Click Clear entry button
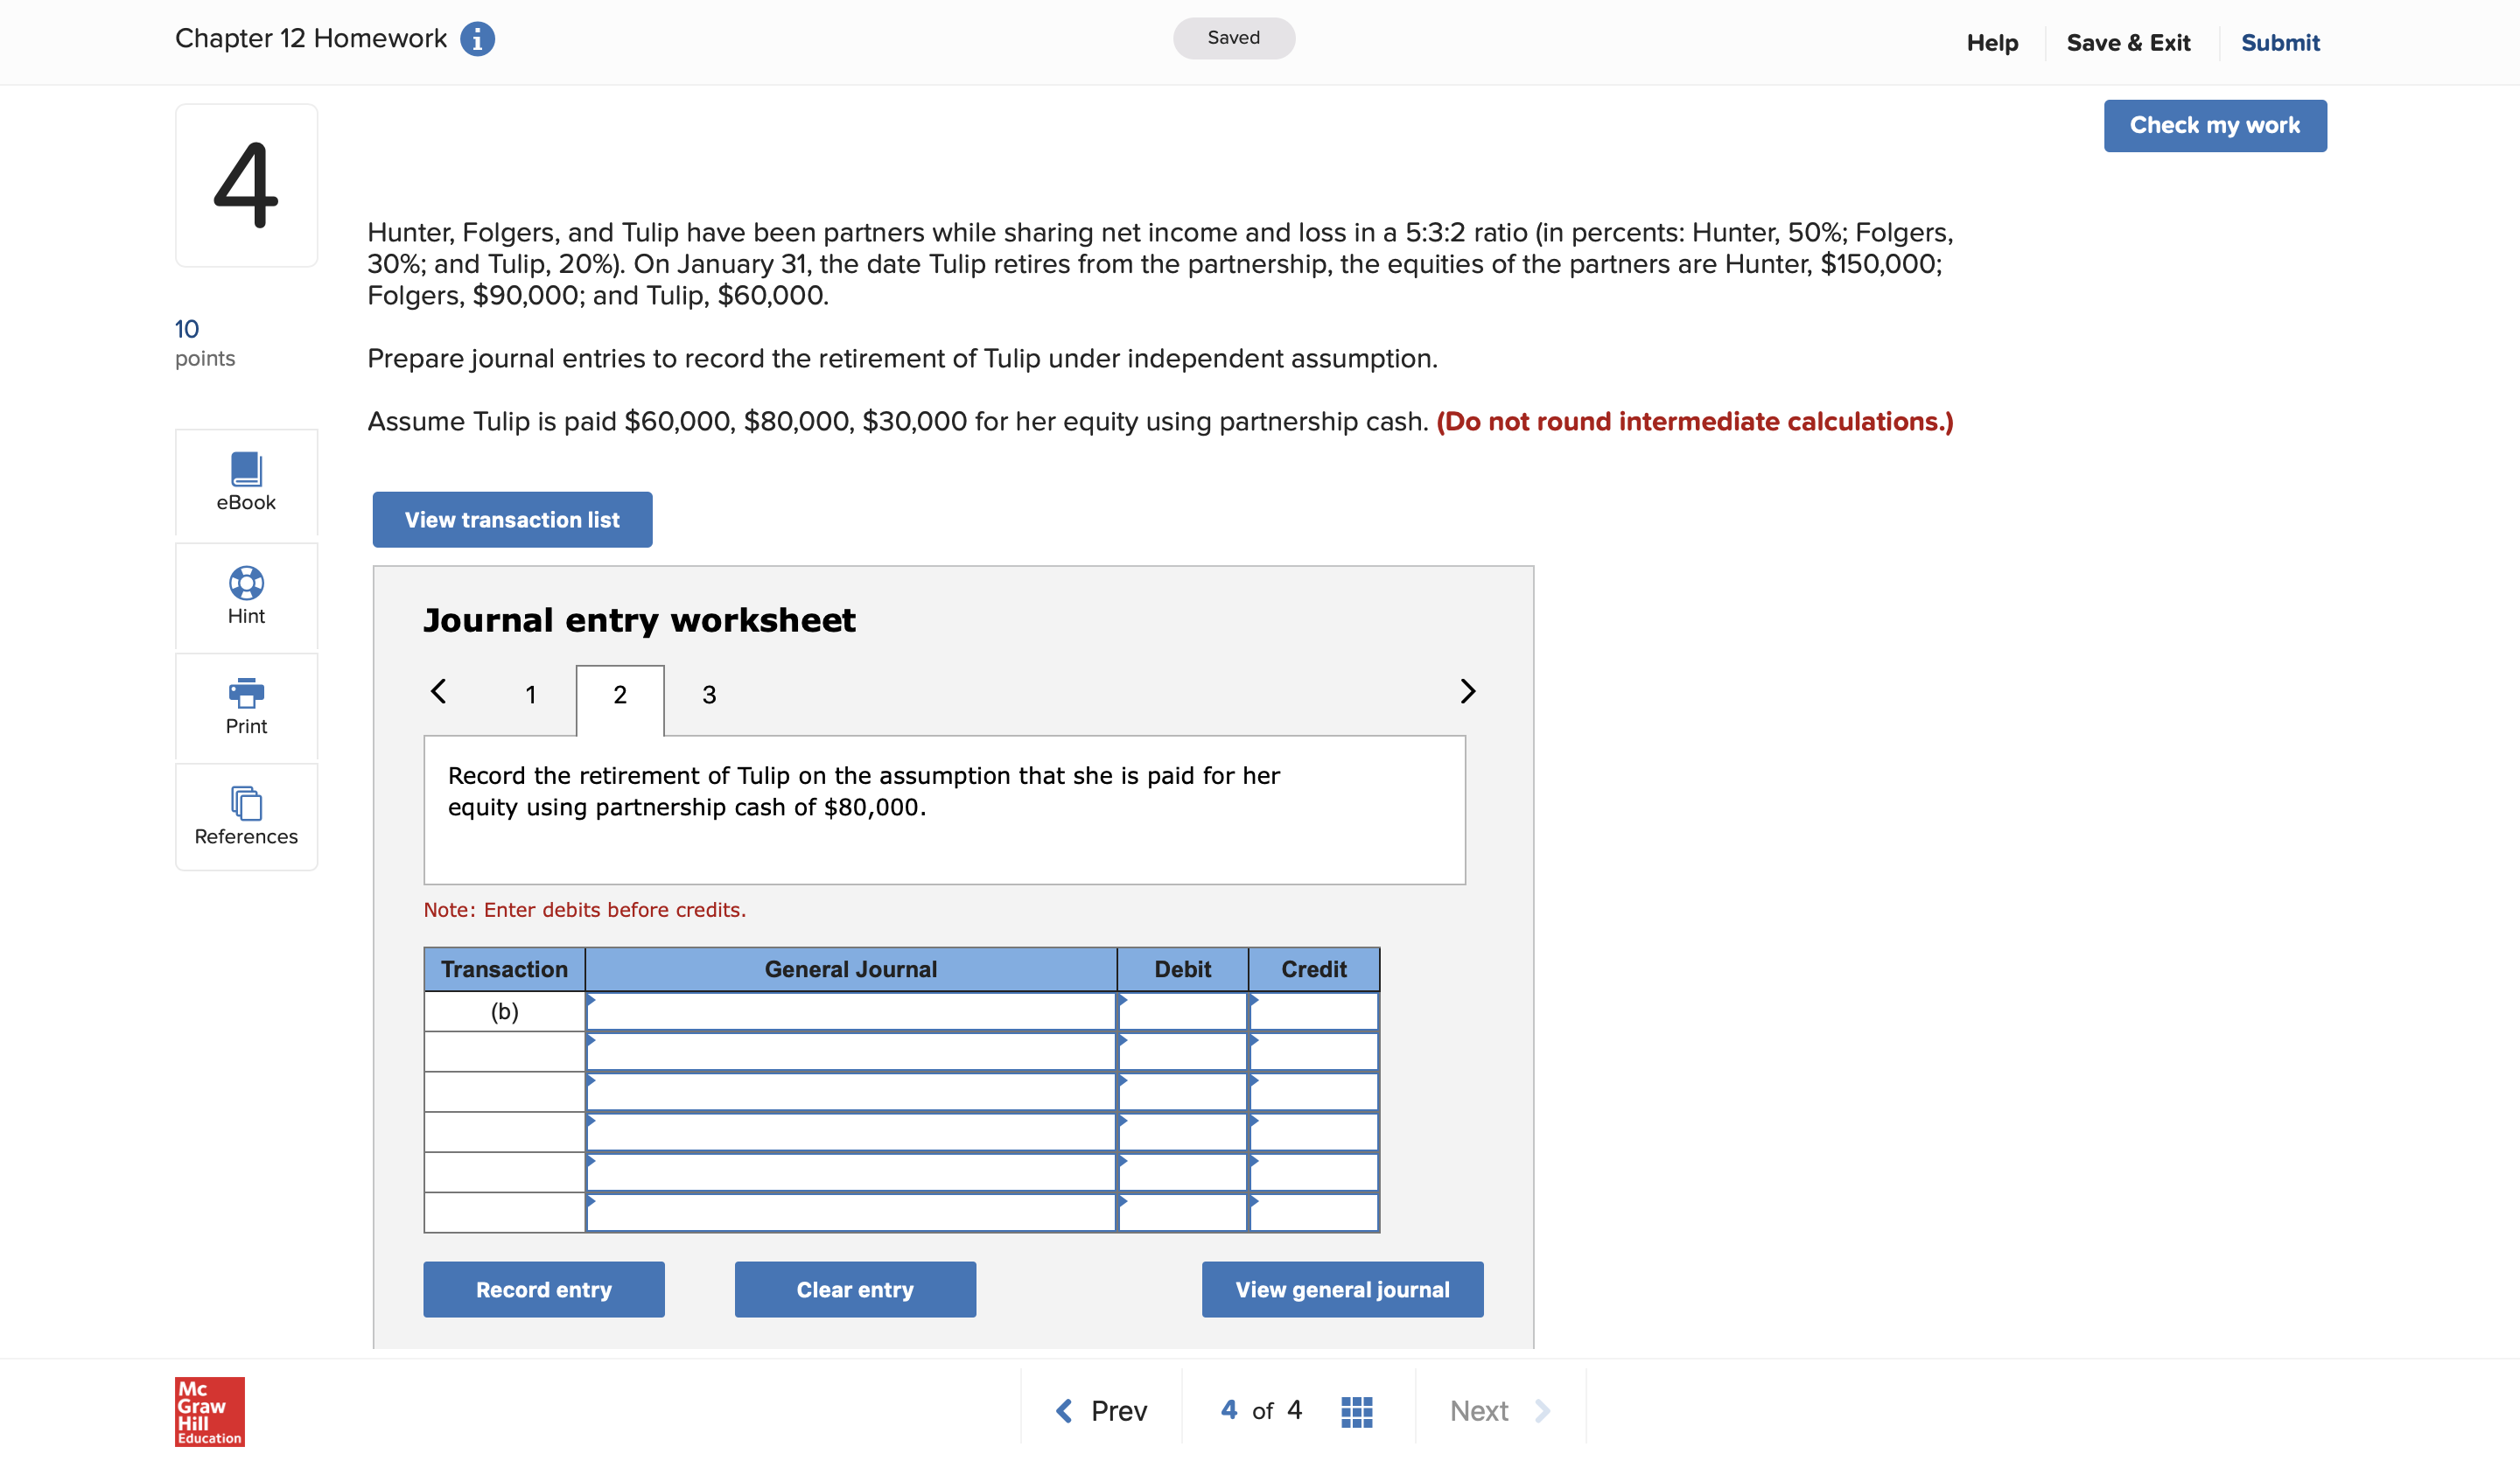Viewport: 2520px width, 1461px height. [855, 1289]
